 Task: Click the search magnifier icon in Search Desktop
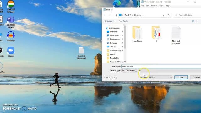[176, 15]
